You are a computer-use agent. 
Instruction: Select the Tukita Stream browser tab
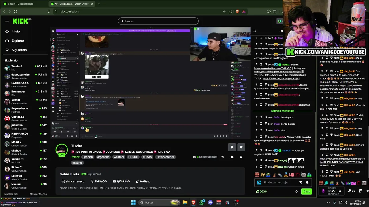pyautogui.click(x=71, y=4)
